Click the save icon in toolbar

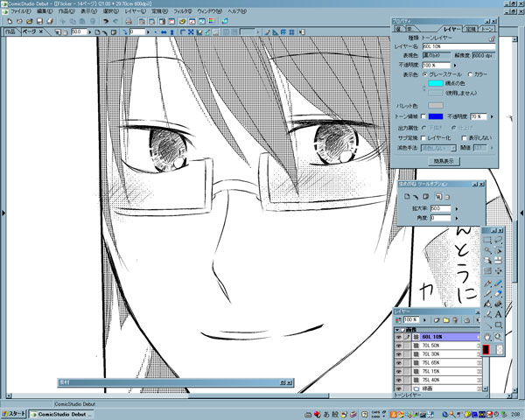click(39, 21)
